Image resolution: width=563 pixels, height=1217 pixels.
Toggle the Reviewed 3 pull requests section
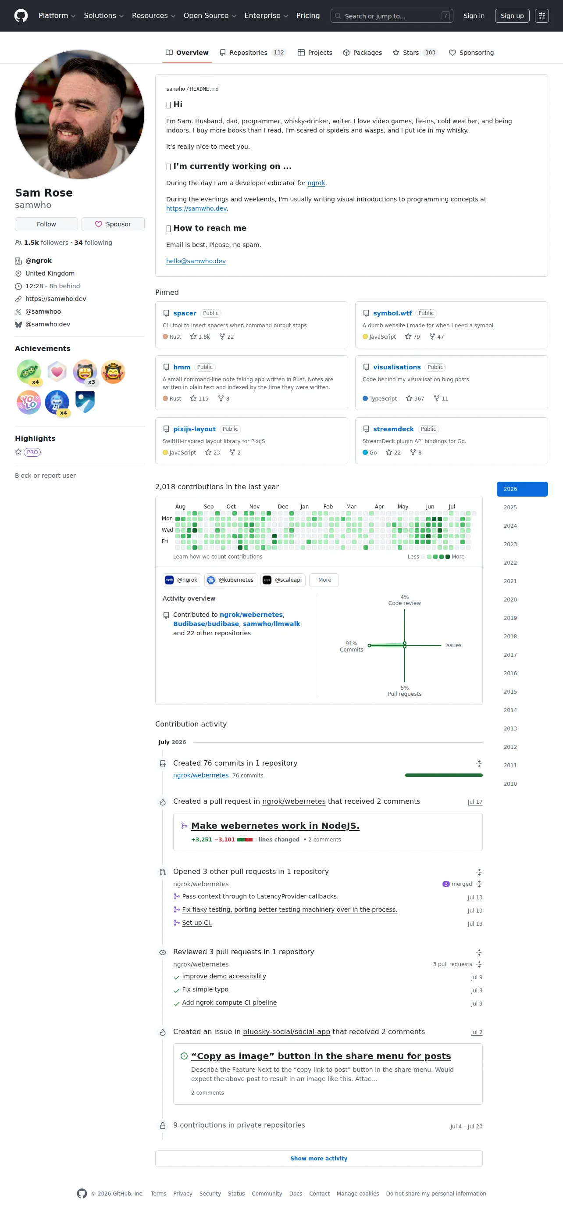tap(479, 952)
